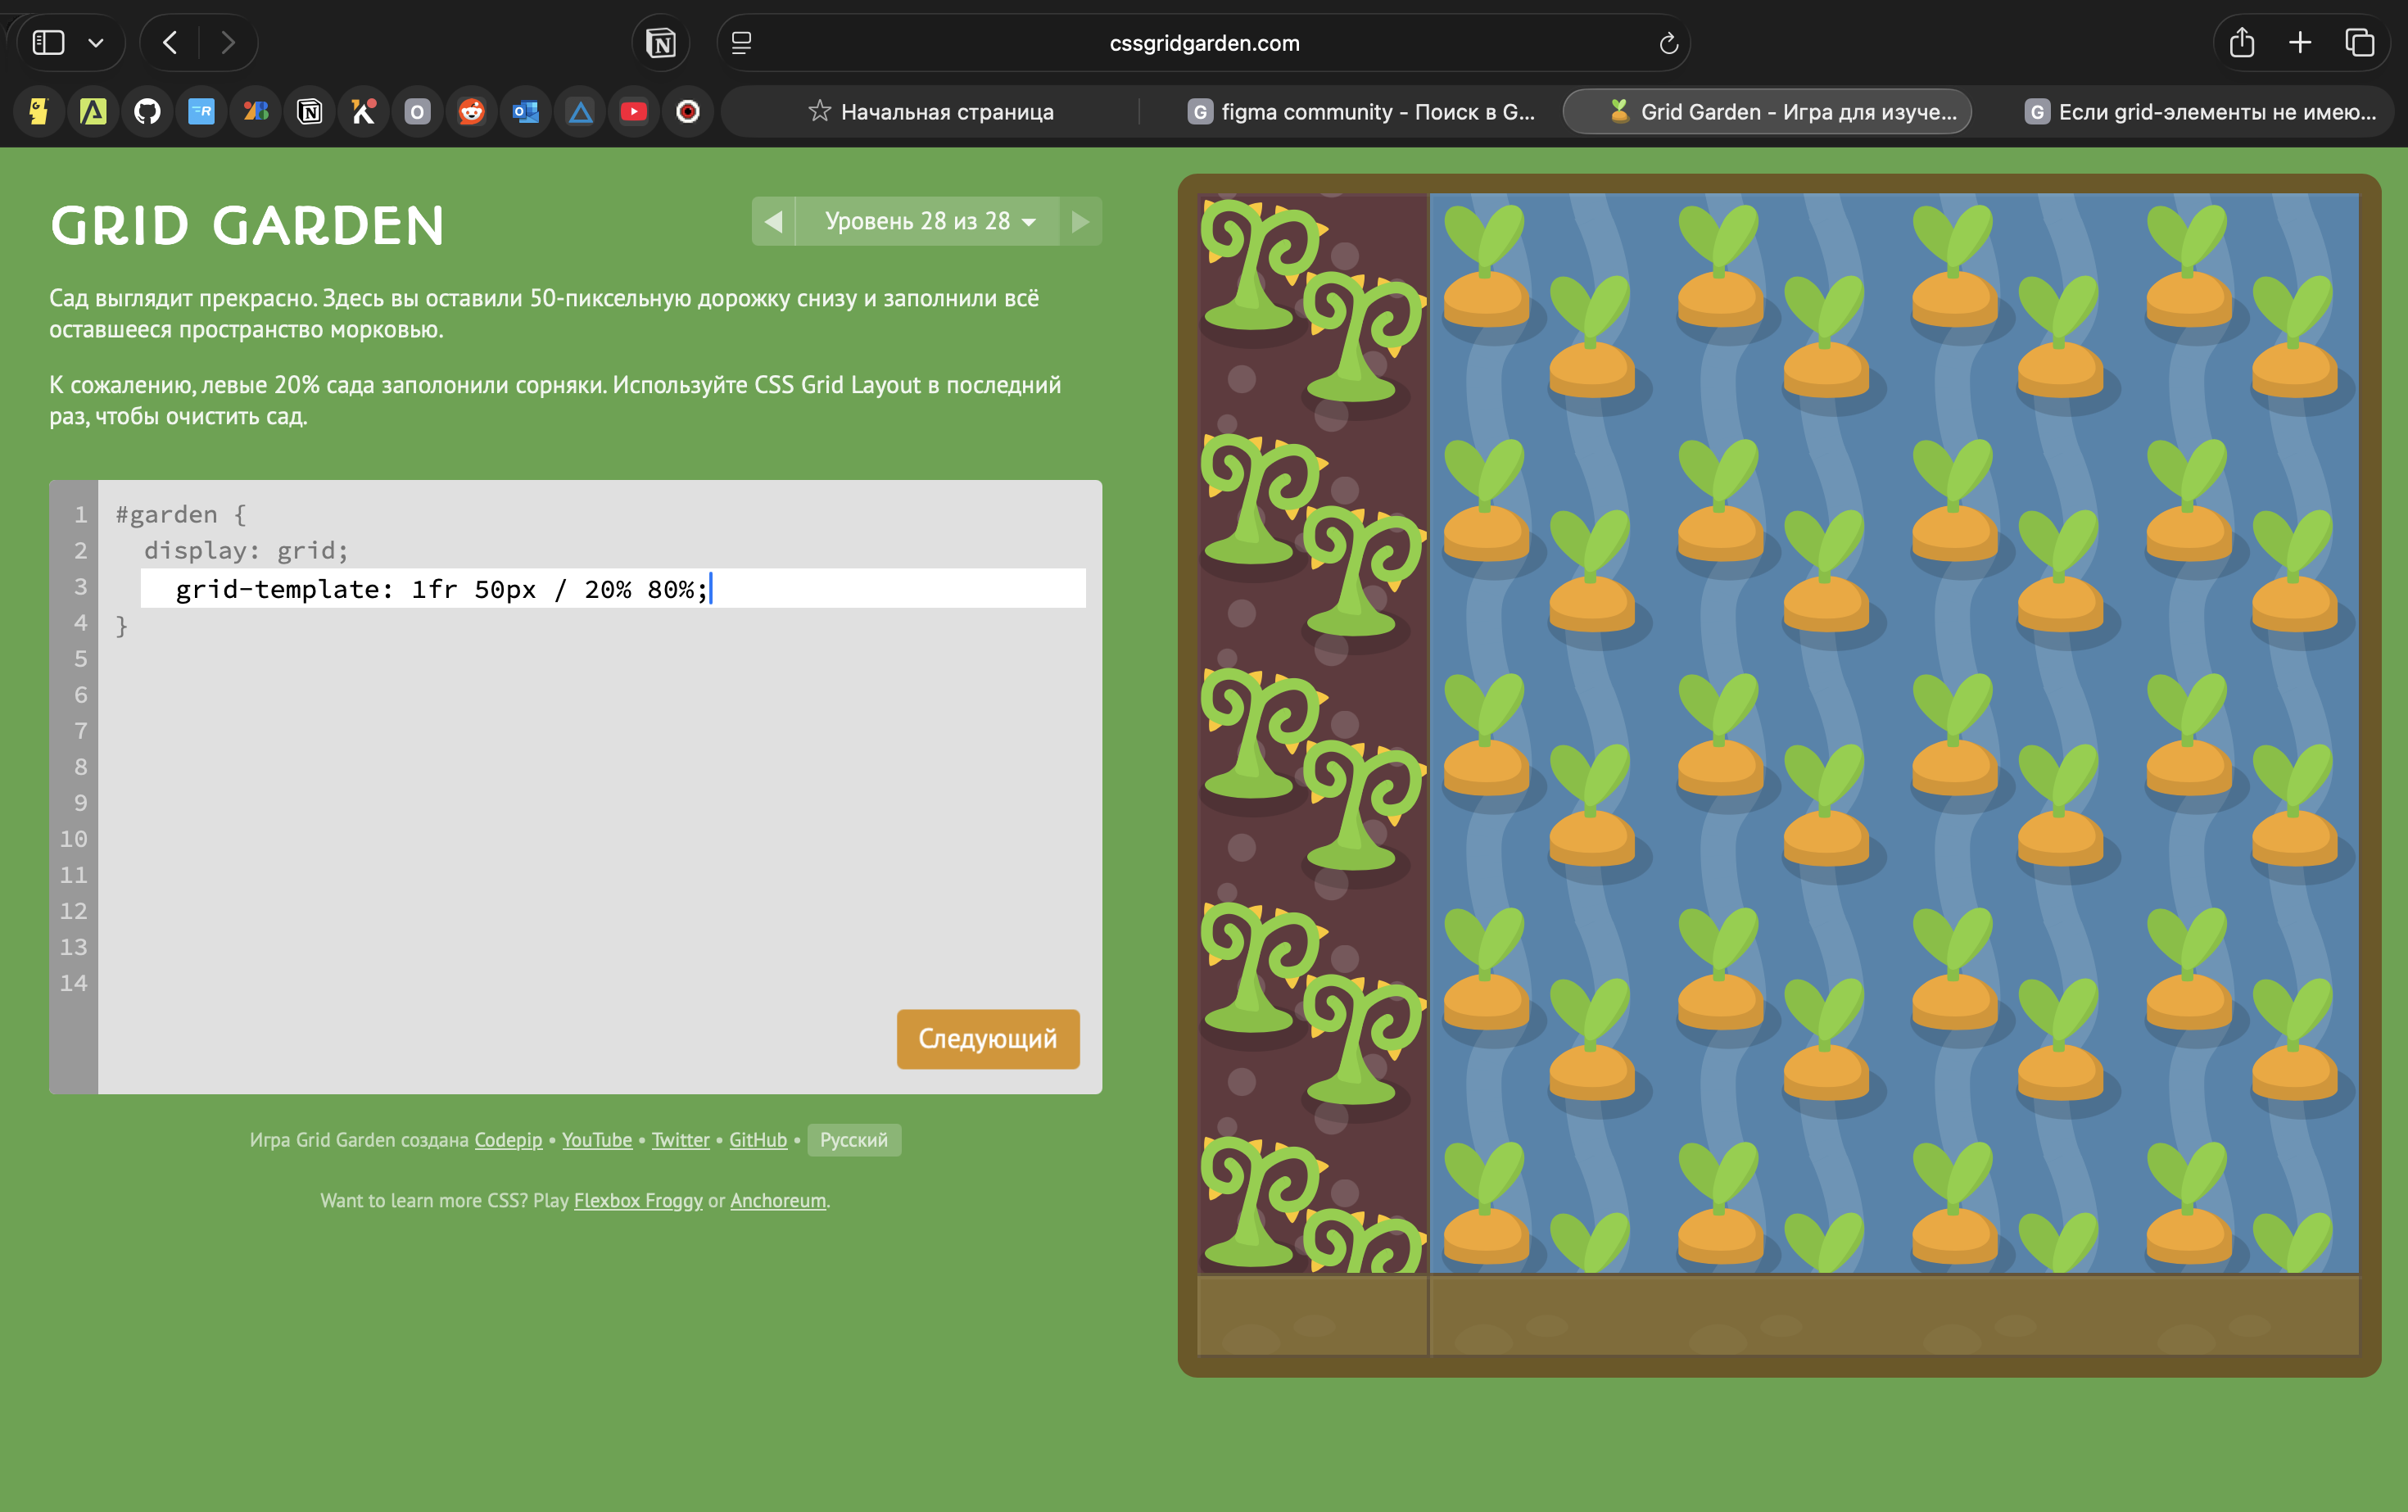Expand the Уровень 28 из 28 dropdown
The height and width of the screenshot is (1512, 2408).
point(928,221)
